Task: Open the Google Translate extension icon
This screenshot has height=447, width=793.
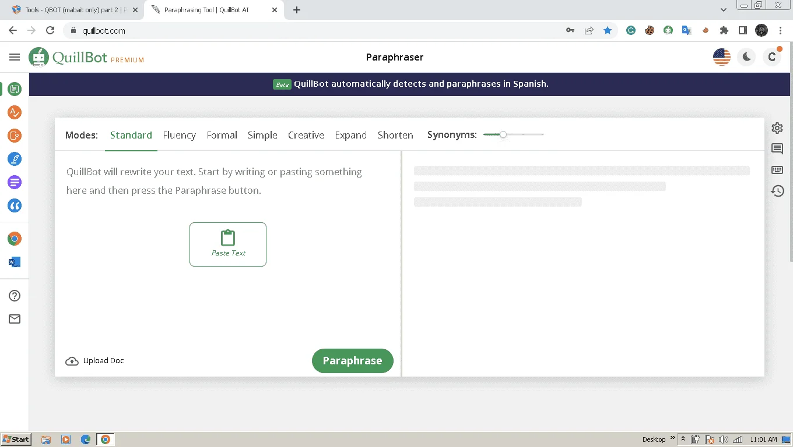Action: [687, 30]
